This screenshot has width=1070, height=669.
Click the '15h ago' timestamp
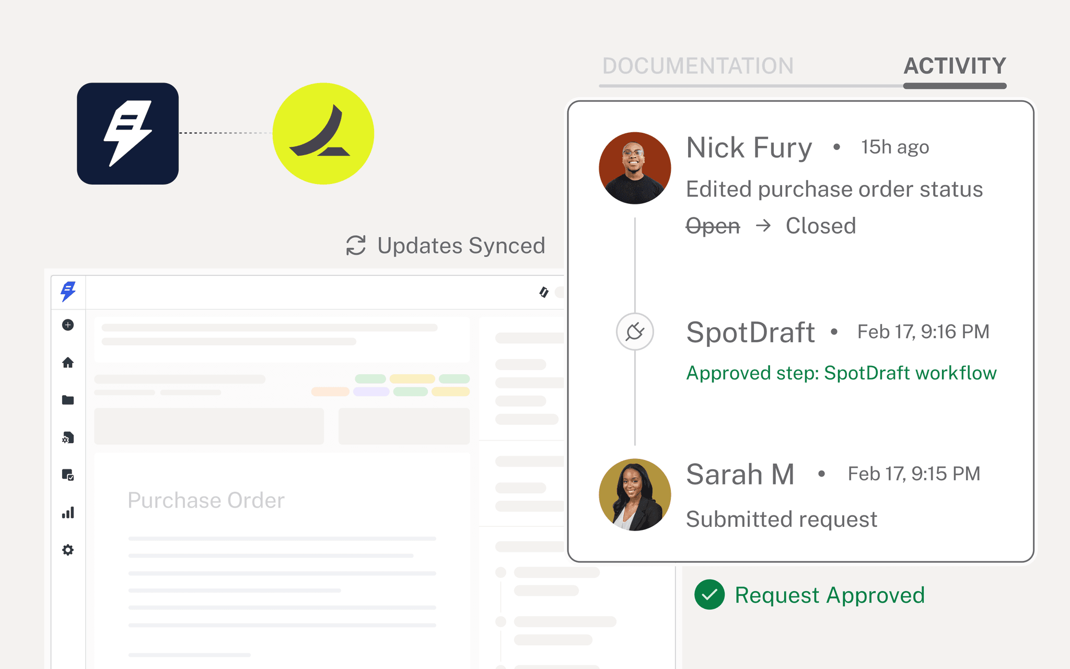[895, 147]
